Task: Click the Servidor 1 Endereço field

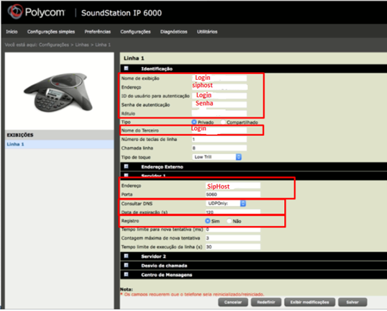Action: tap(233, 186)
